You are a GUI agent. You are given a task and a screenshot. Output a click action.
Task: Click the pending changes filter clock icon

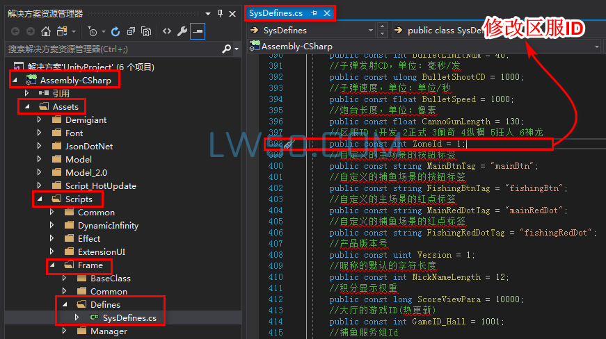pos(92,31)
